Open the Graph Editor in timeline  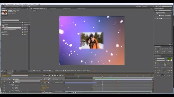[x=63, y=75]
